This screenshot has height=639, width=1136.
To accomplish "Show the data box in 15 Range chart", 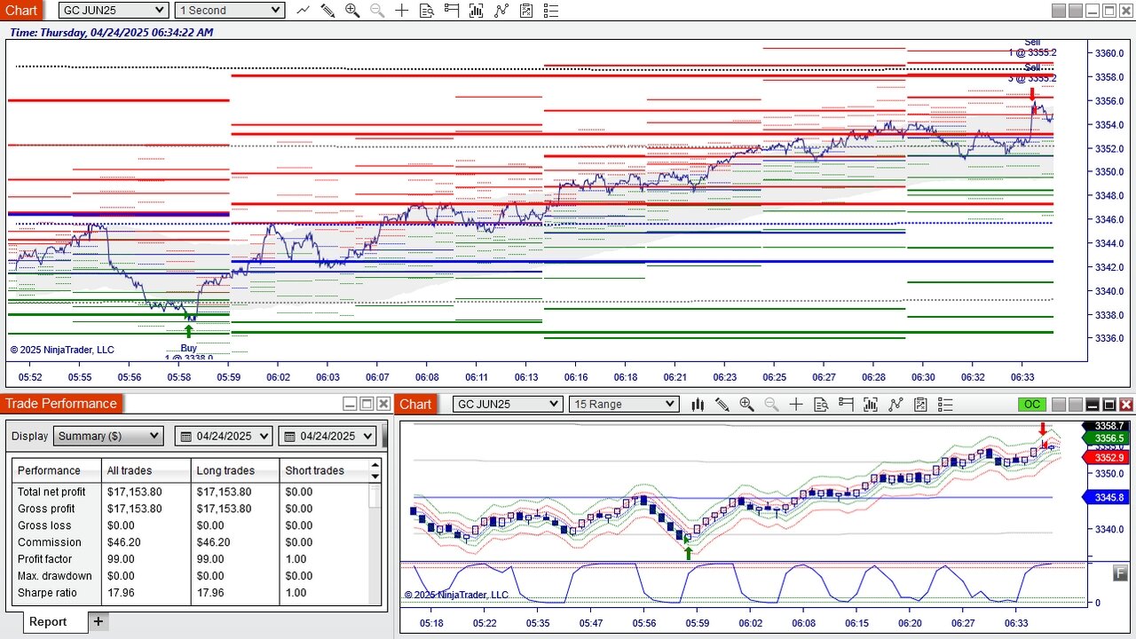I will (821, 405).
